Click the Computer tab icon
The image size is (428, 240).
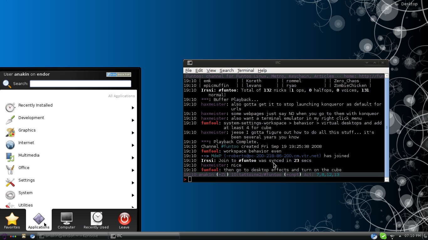(66, 220)
